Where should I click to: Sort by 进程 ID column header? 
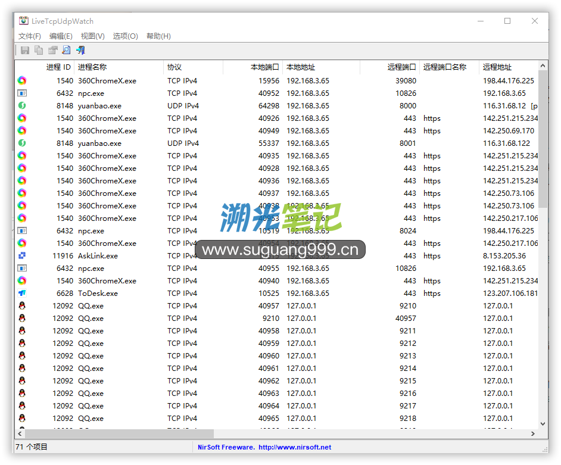(58, 67)
